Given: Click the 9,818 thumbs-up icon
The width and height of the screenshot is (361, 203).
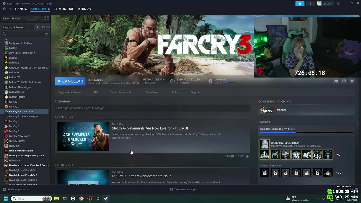Looking at the screenshot, I should 247,156.
